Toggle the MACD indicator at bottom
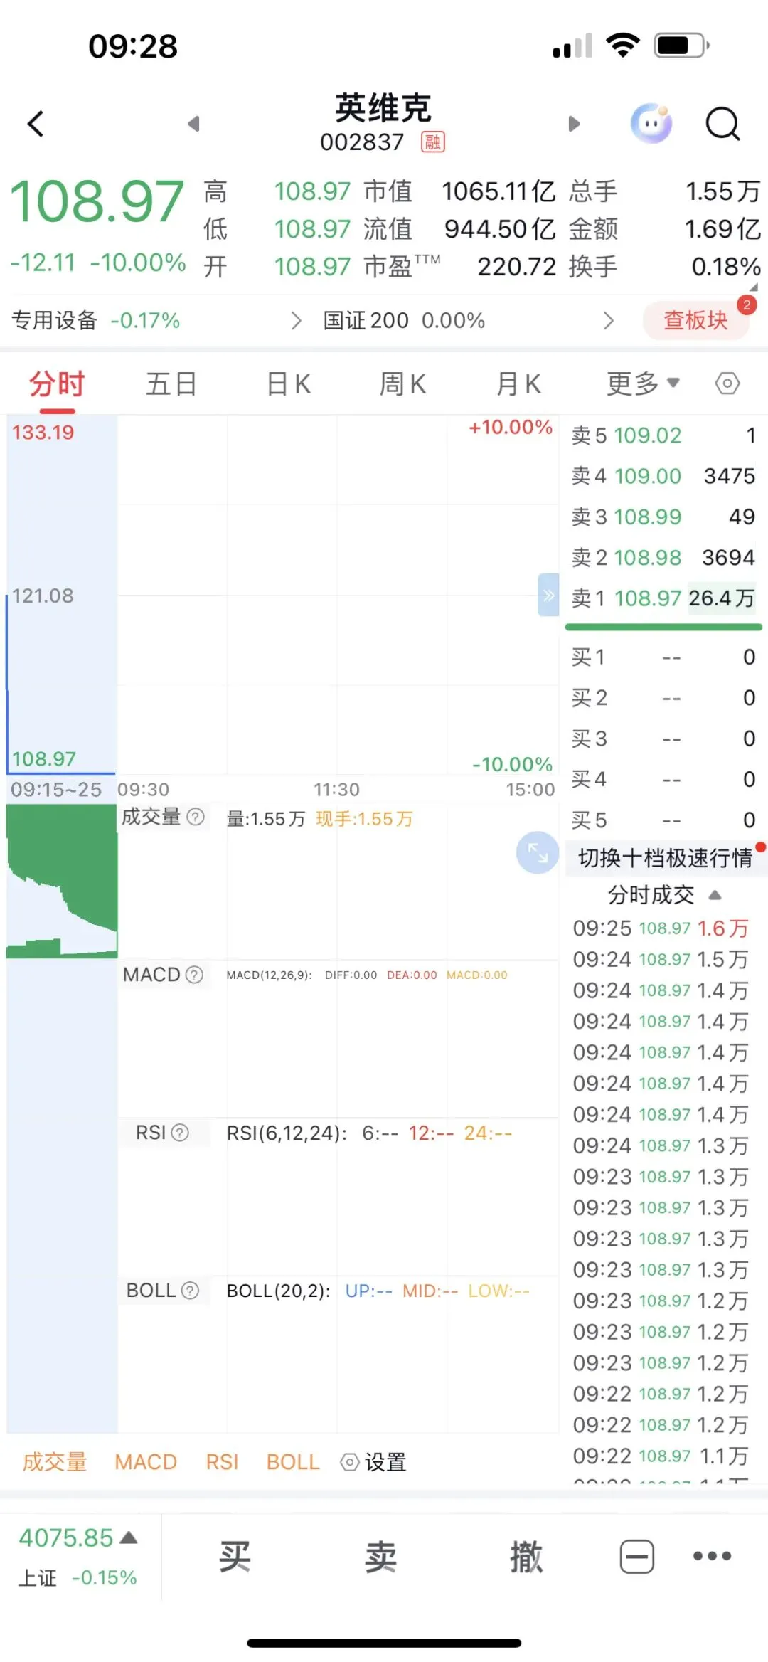This screenshot has height=1662, width=768. (146, 1462)
